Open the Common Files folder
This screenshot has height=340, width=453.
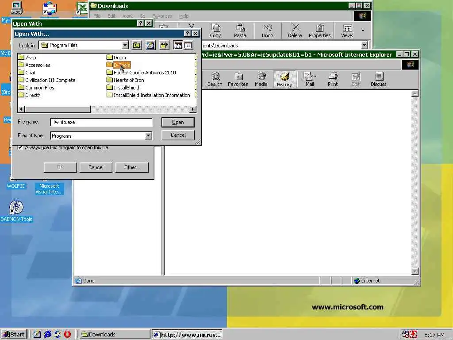tap(36, 88)
